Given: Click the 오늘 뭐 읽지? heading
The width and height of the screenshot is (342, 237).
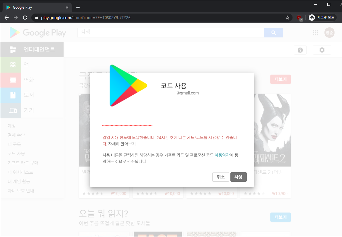Looking at the screenshot, I should (x=104, y=213).
